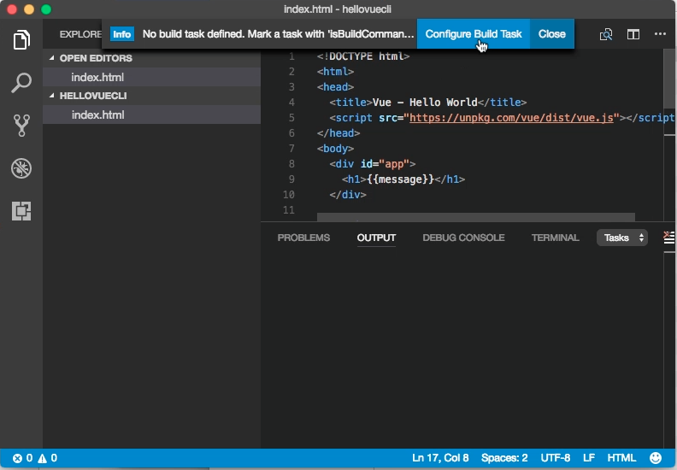Click the notification message text

tap(278, 34)
